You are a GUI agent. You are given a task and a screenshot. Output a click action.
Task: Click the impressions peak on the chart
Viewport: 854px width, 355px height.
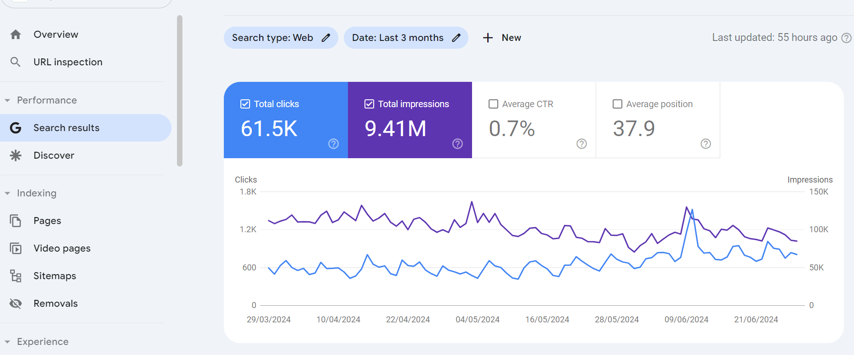pyautogui.click(x=472, y=202)
